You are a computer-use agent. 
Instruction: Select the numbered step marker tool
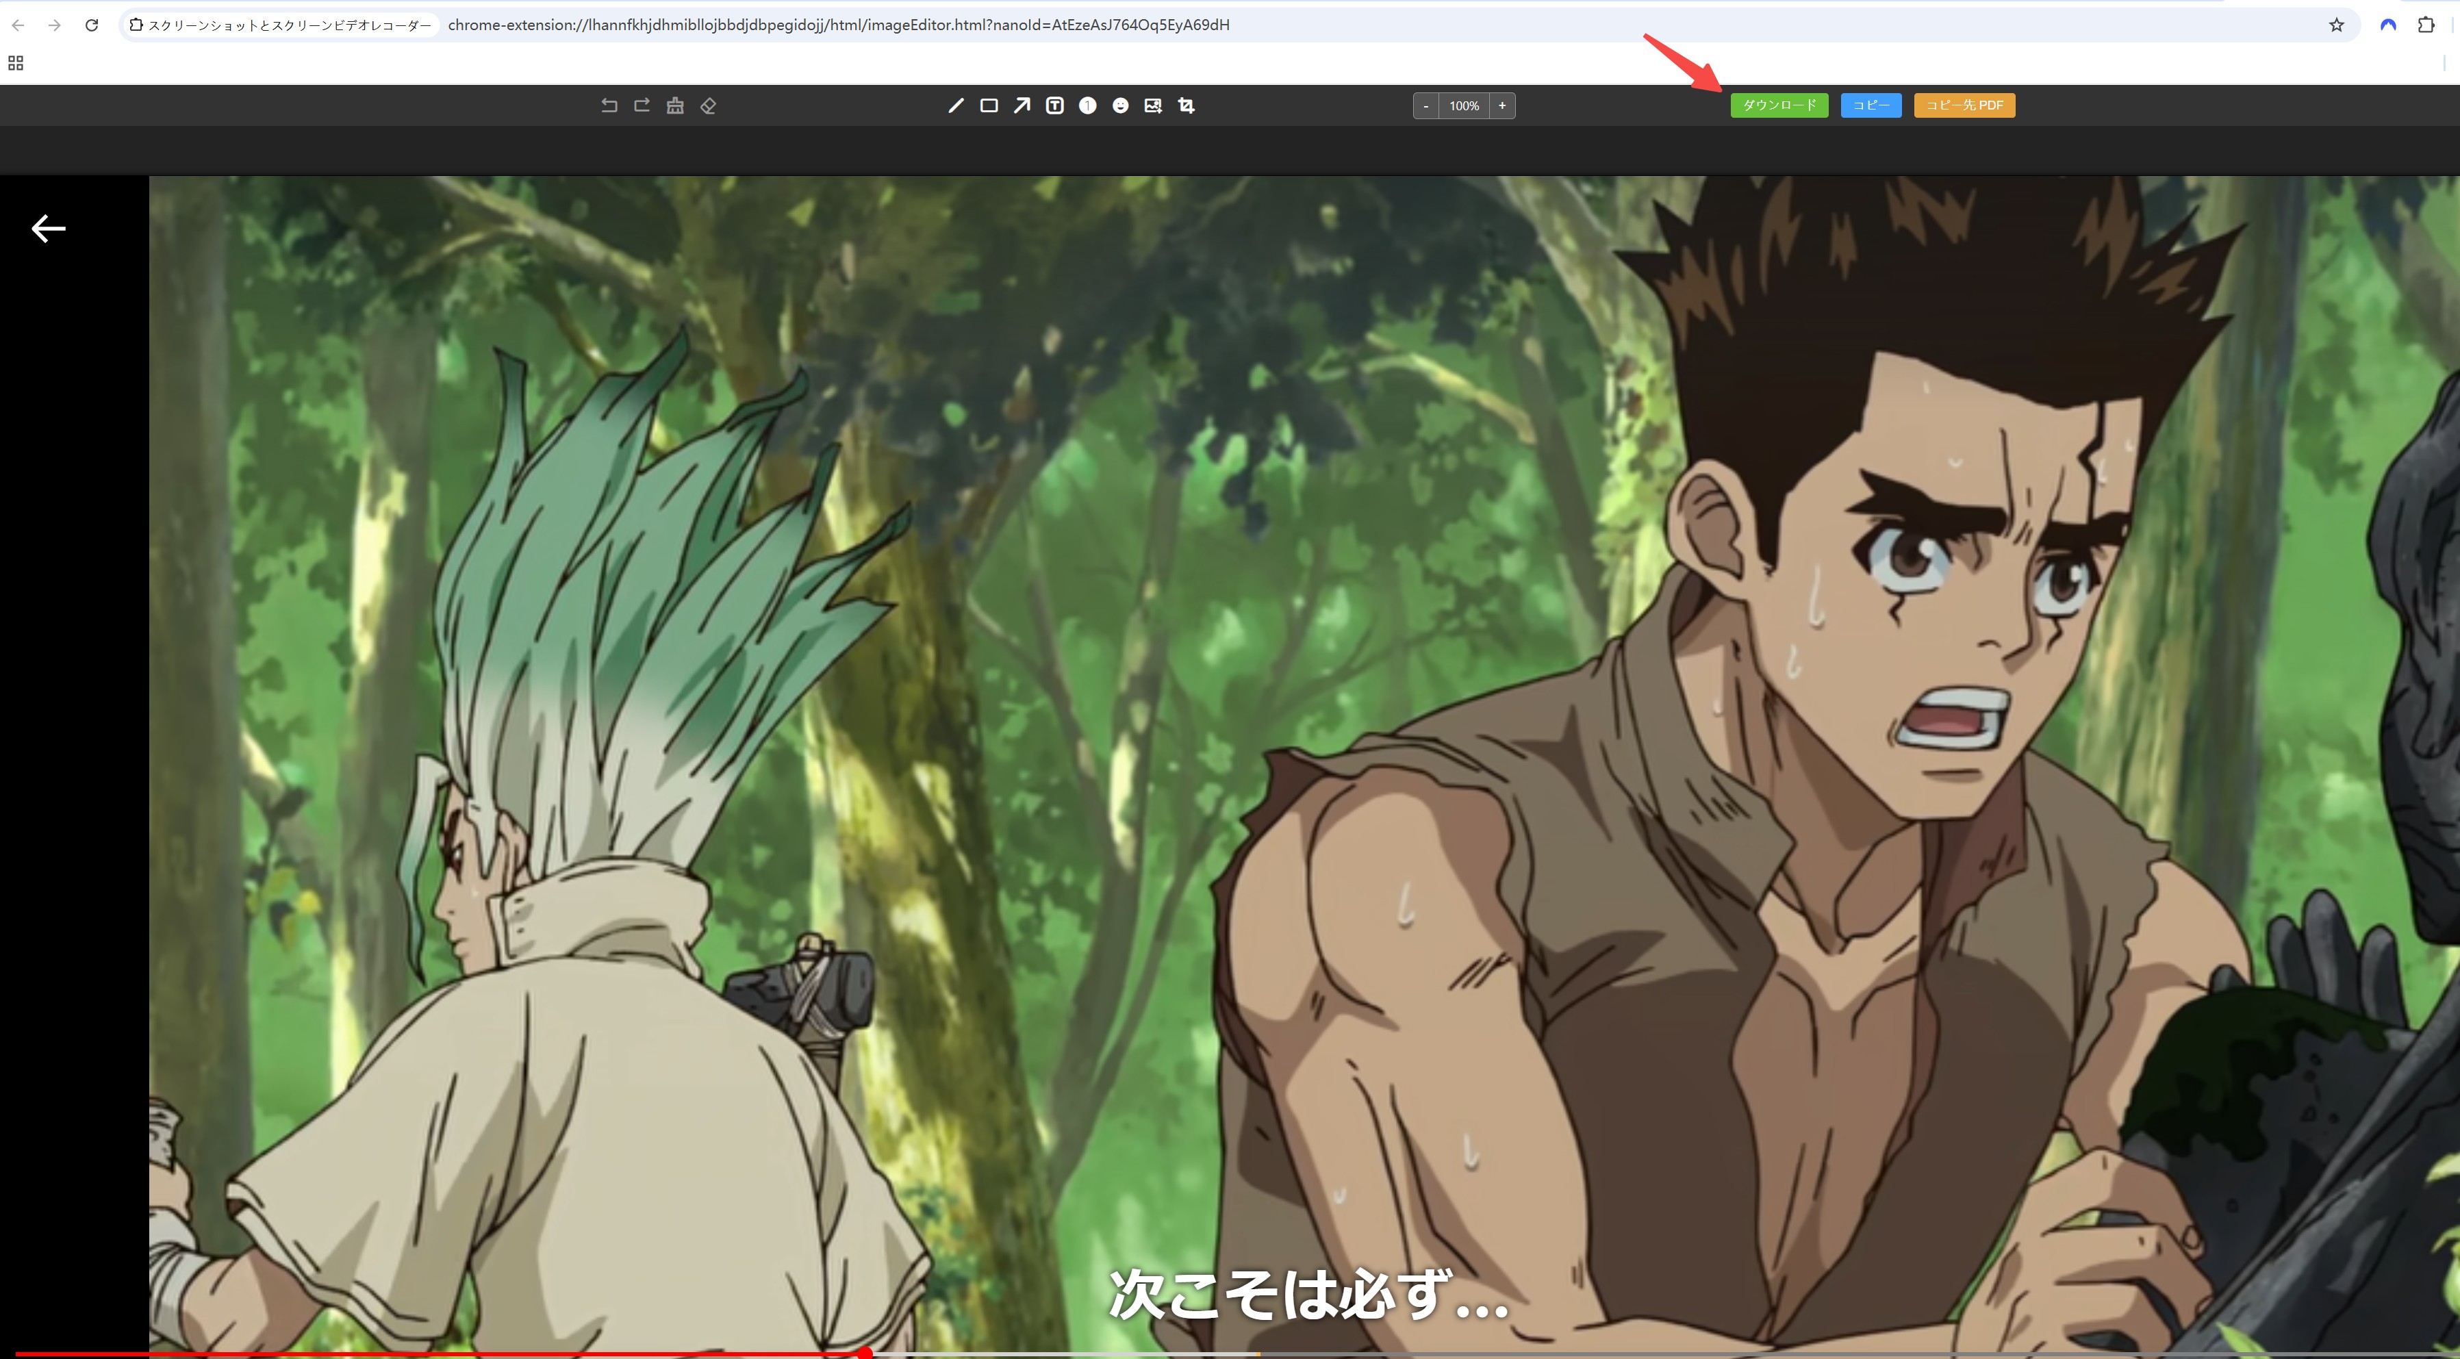(1088, 105)
